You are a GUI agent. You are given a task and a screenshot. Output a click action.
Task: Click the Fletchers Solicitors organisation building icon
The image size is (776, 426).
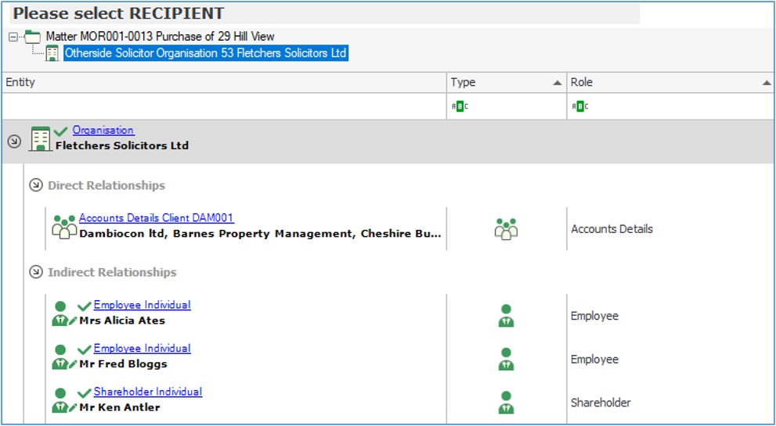click(40, 138)
